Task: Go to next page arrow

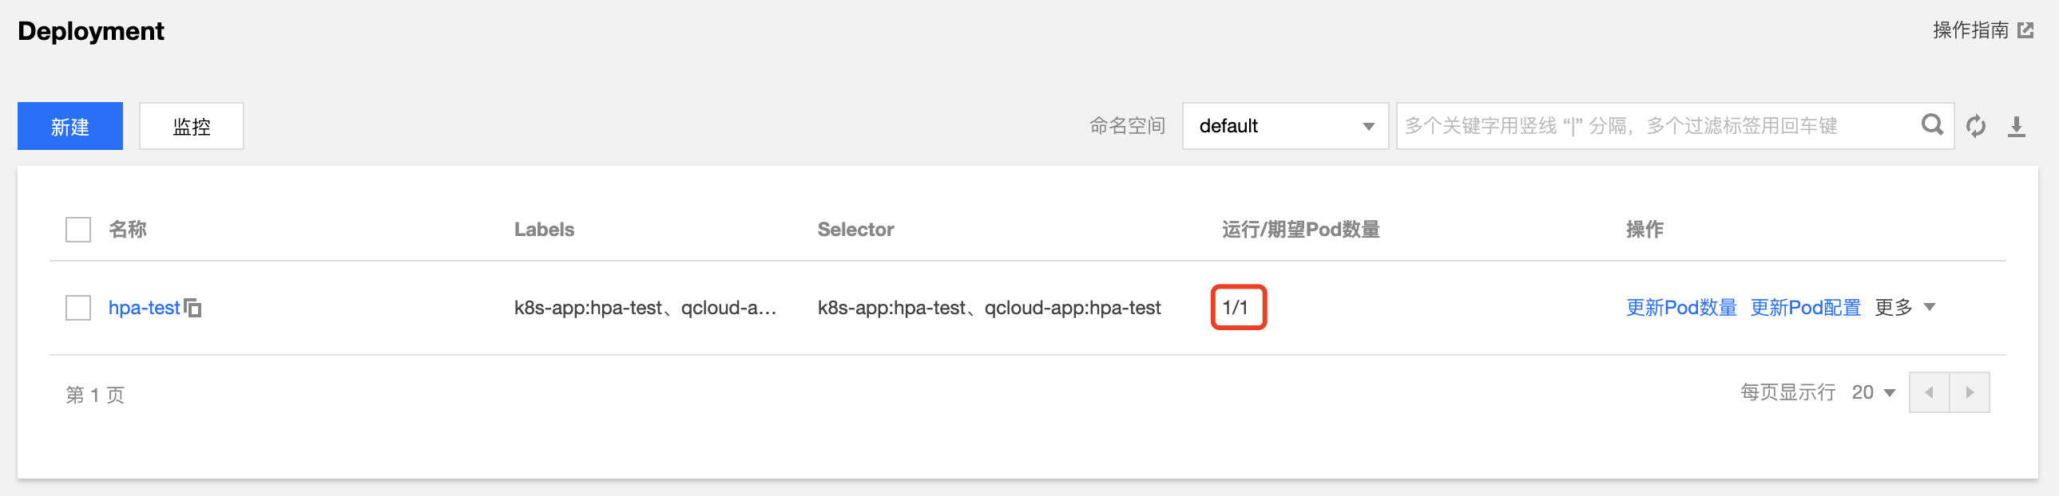Action: 1970,392
